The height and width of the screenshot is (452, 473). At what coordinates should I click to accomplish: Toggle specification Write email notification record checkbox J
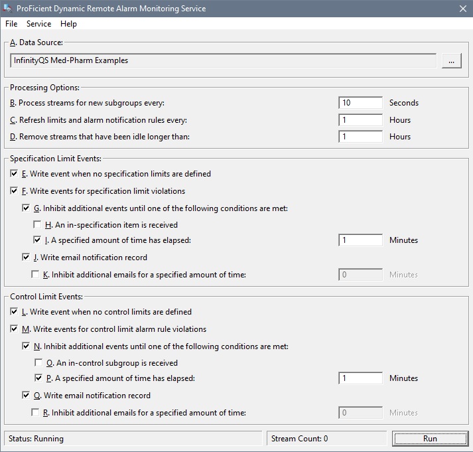pyautogui.click(x=26, y=257)
